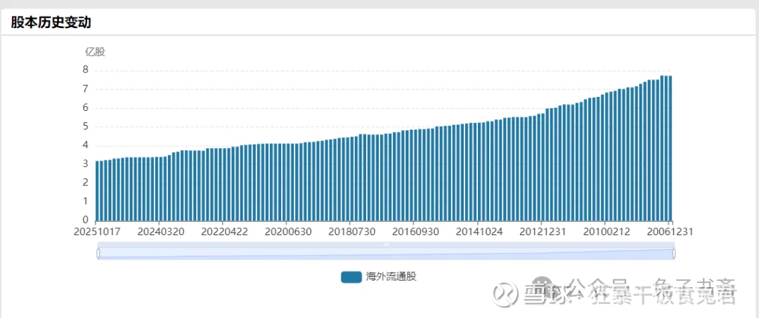Click x-axis date label 20240320
This screenshot has width=759, height=318.
click(160, 232)
